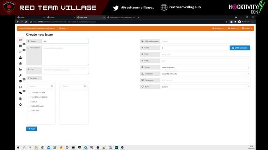Click the Pentest Collaboration Framework home link

(x=36, y=28)
